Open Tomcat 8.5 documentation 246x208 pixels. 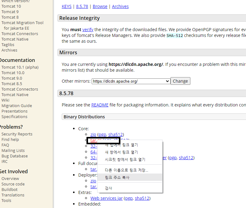click(x=12, y=84)
